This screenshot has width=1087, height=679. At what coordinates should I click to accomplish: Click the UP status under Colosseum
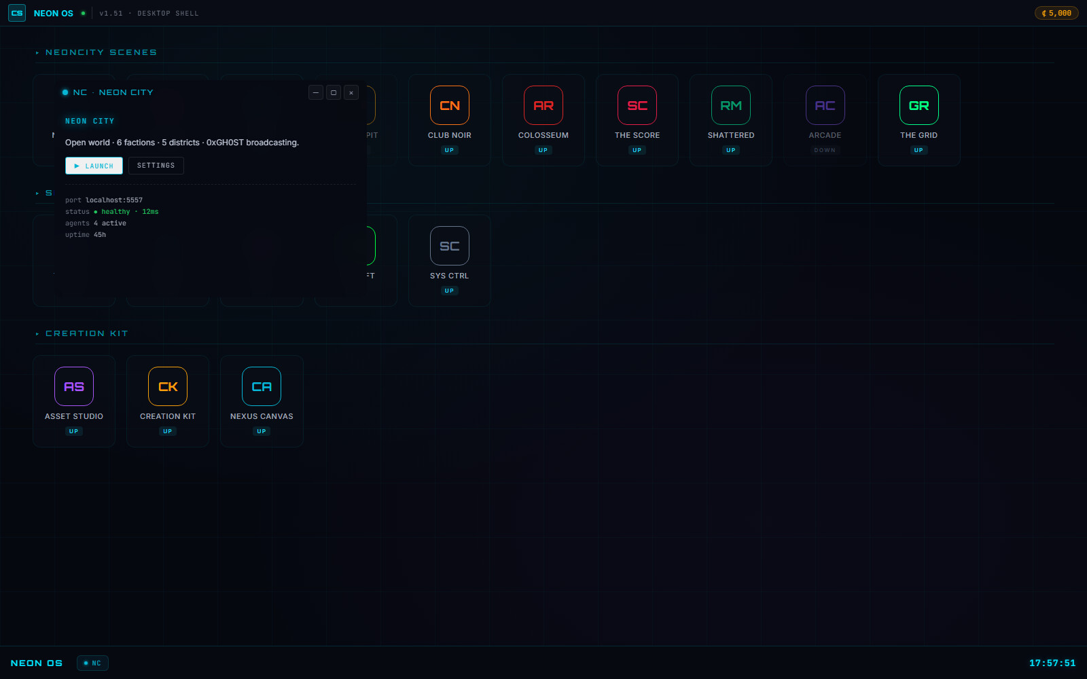[x=543, y=150]
